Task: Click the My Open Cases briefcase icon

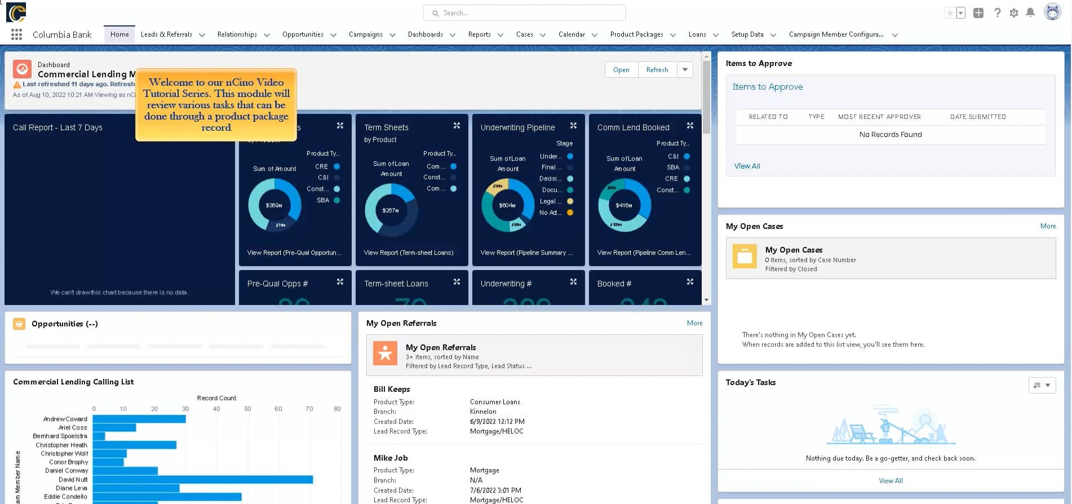Action: 745,256
